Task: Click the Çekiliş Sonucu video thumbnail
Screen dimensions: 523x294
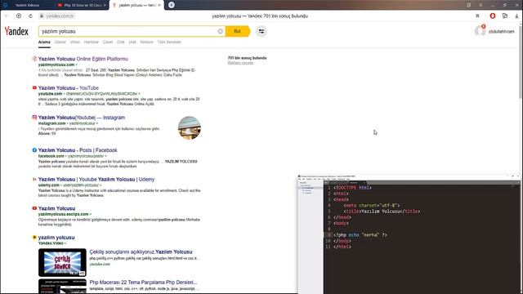Action: point(62,262)
